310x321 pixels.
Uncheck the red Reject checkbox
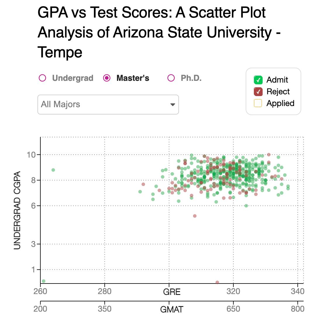coord(258,91)
